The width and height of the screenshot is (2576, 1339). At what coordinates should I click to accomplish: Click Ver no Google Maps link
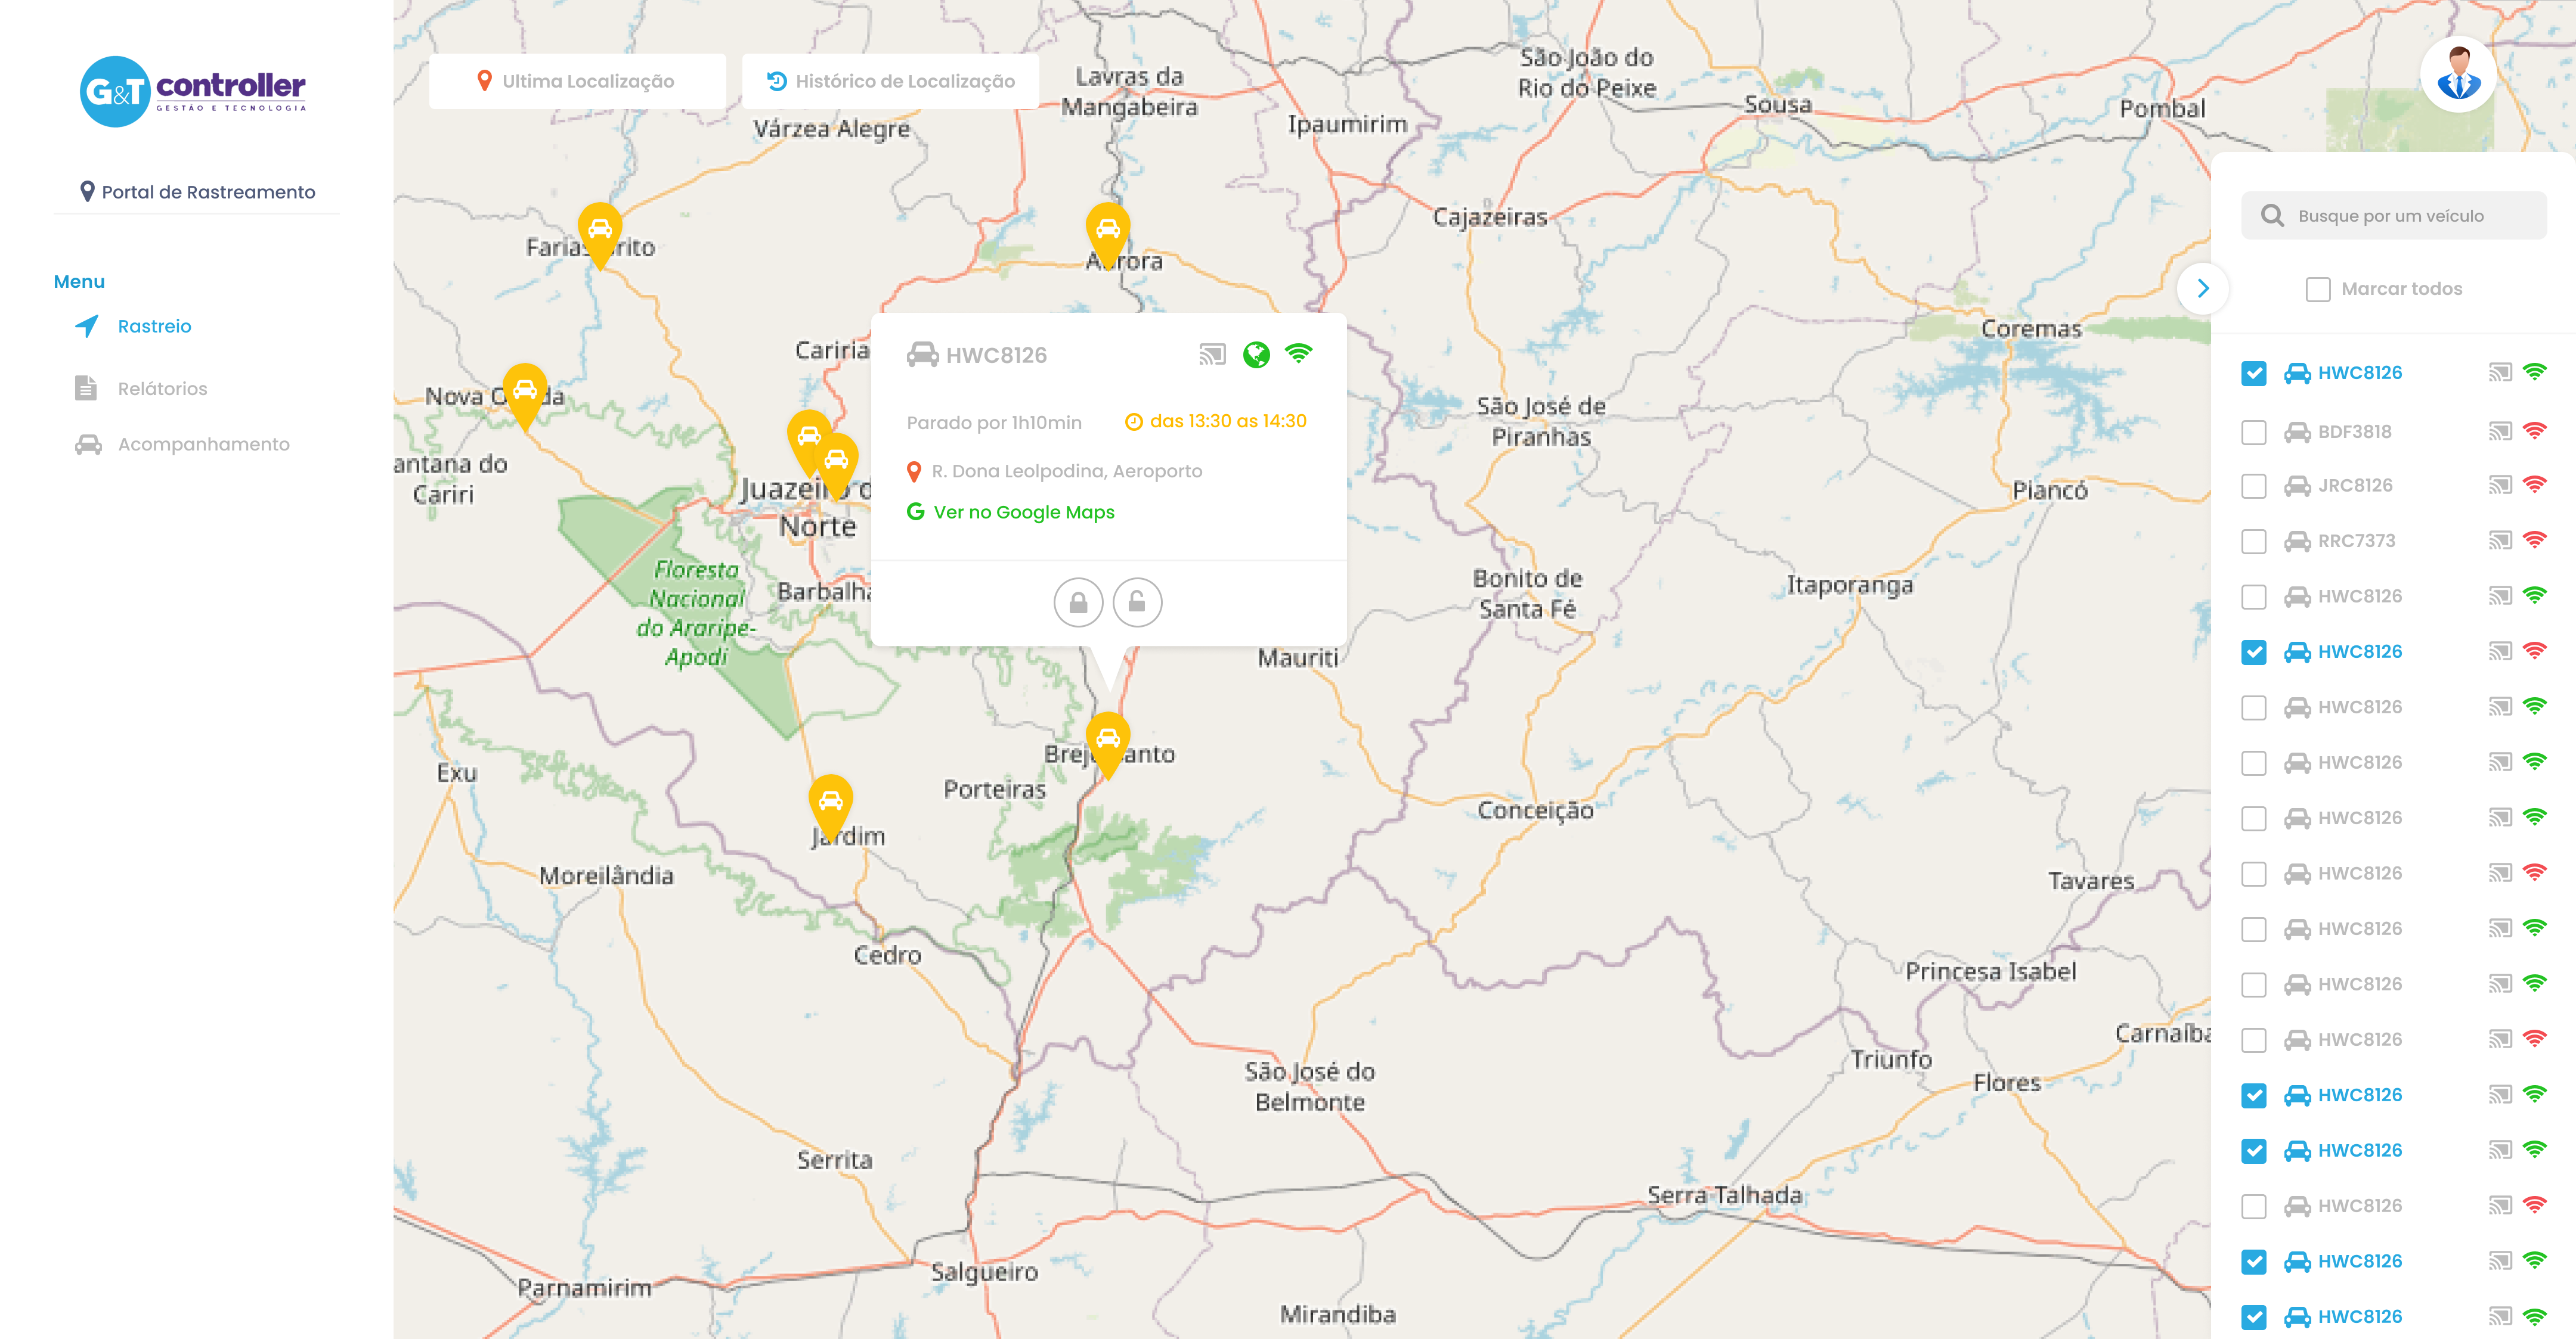click(x=1023, y=512)
